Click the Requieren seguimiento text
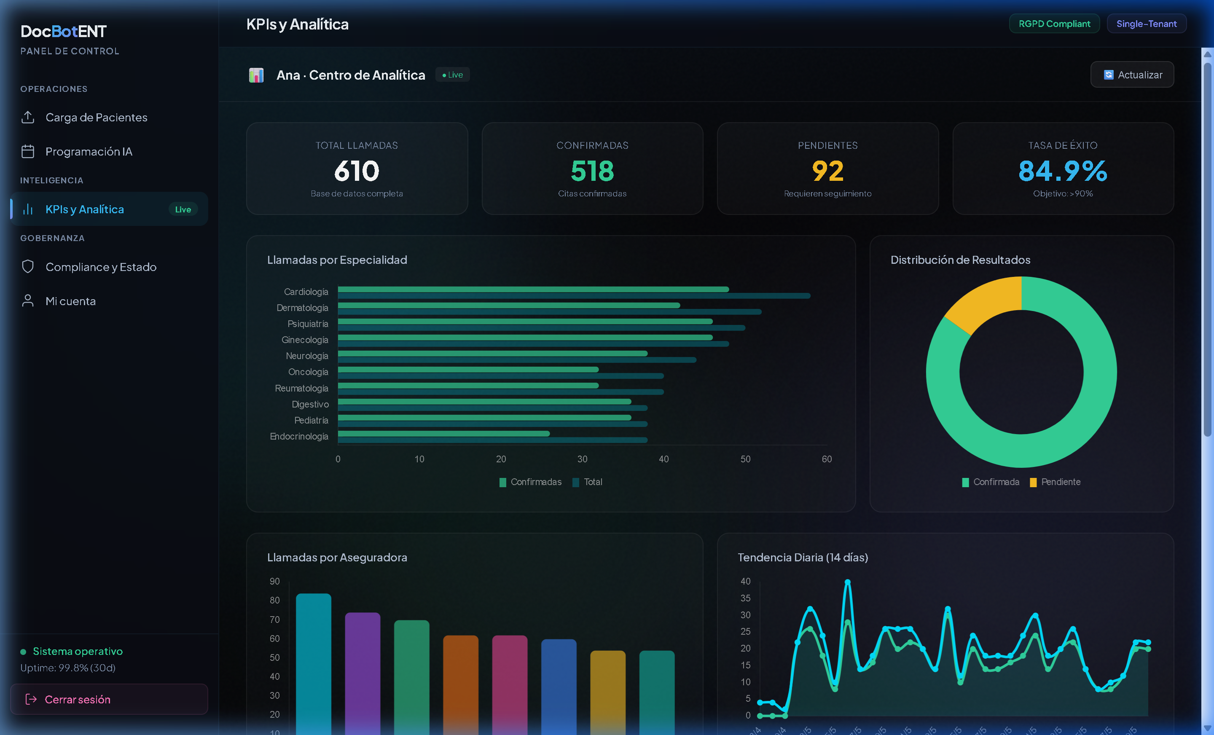1214x735 pixels. tap(828, 193)
